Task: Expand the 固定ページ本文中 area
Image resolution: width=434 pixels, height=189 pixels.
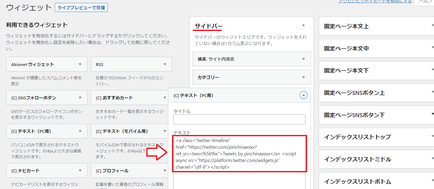Action: (432, 48)
